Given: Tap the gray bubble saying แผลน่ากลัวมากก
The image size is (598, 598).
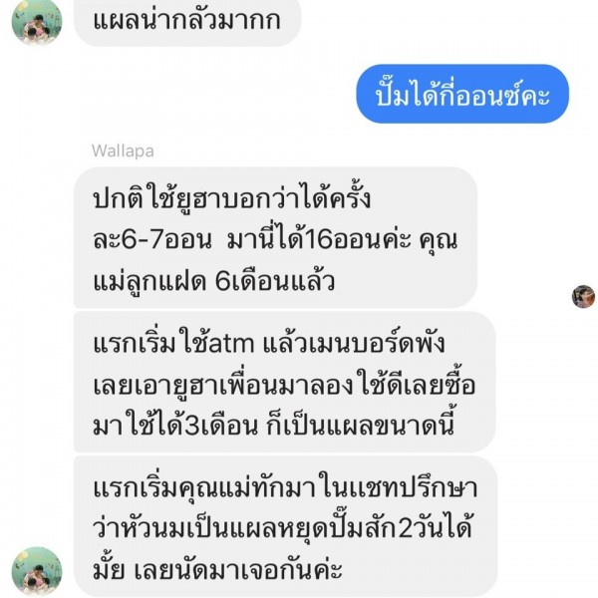Looking at the screenshot, I should (x=187, y=21).
